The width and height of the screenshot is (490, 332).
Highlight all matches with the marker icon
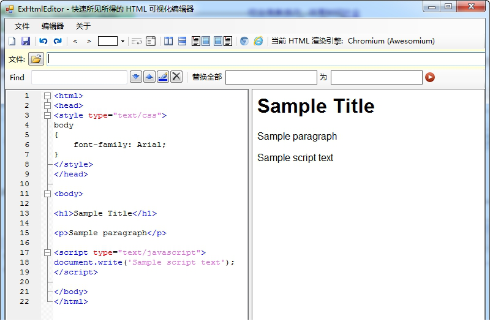pyautogui.click(x=163, y=77)
